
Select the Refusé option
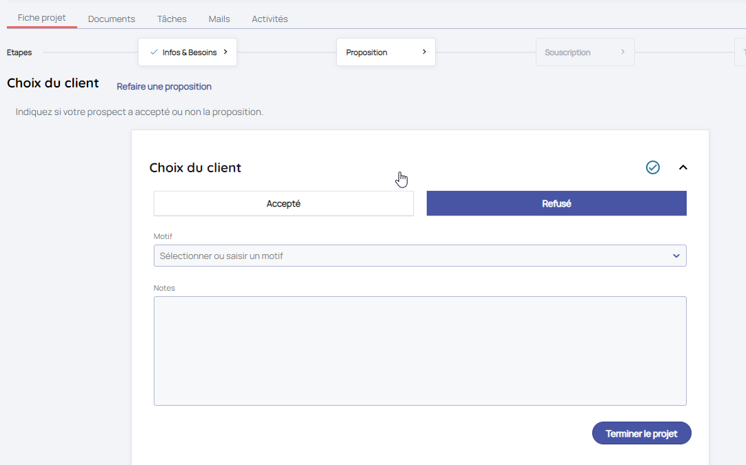(556, 204)
